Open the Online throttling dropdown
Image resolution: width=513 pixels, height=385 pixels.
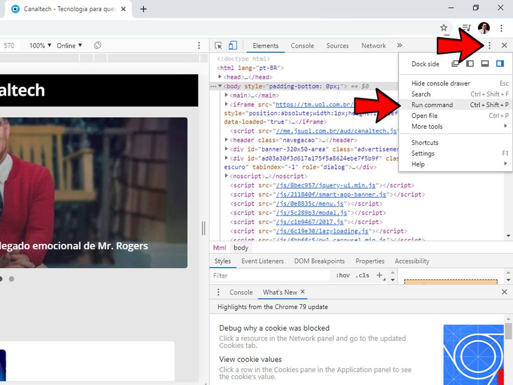[69, 46]
